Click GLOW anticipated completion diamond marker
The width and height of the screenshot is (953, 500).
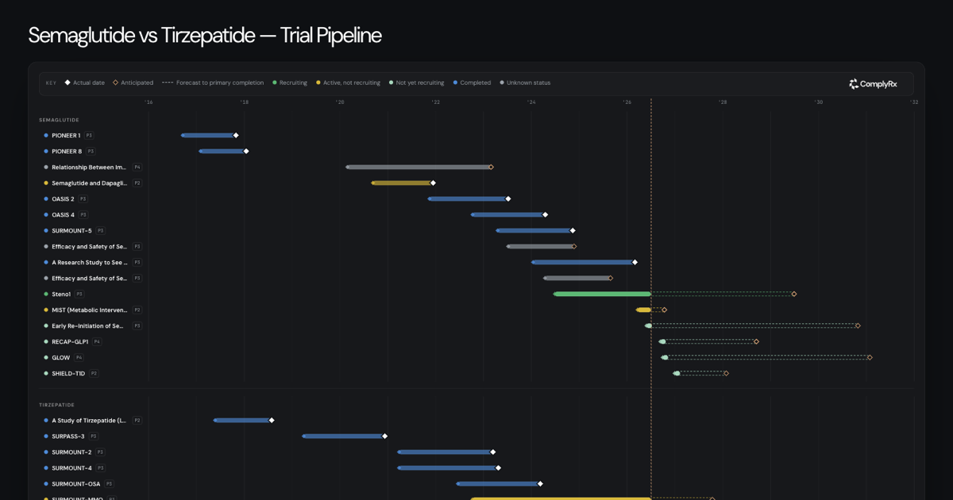[870, 358]
